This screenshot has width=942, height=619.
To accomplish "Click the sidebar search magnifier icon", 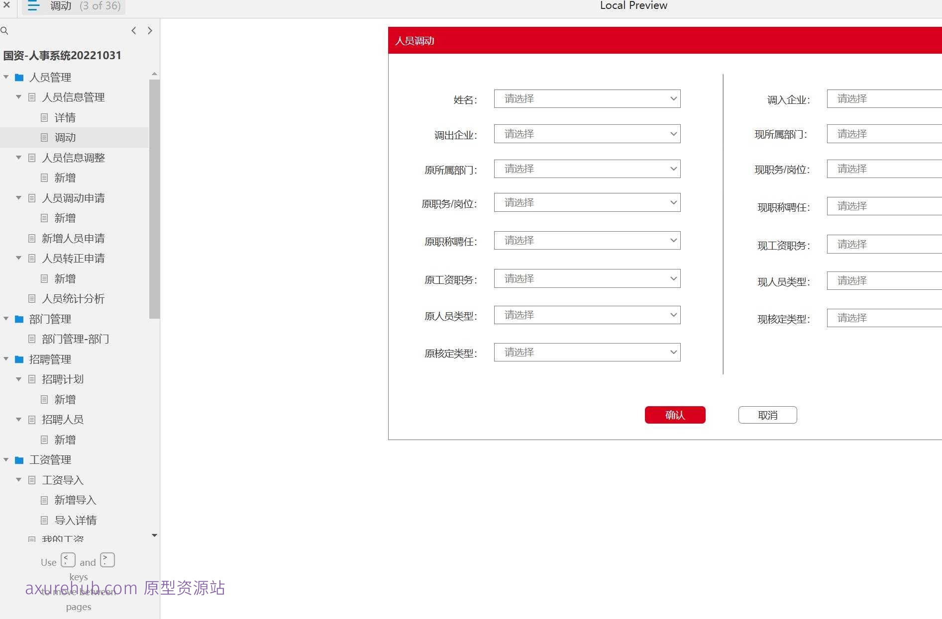I will [4, 30].
